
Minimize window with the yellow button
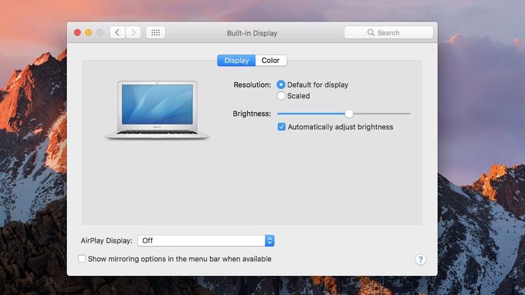click(89, 32)
